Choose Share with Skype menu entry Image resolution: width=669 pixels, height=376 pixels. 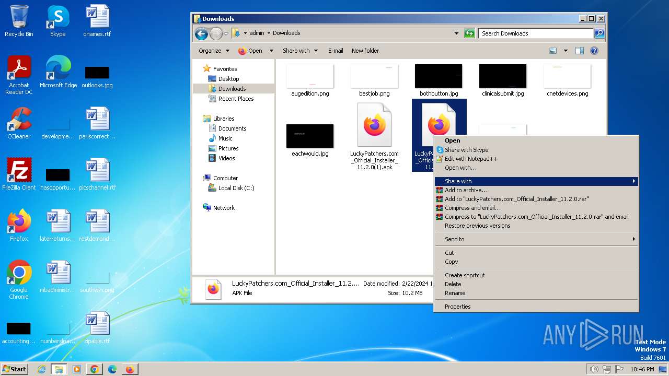[536, 150]
